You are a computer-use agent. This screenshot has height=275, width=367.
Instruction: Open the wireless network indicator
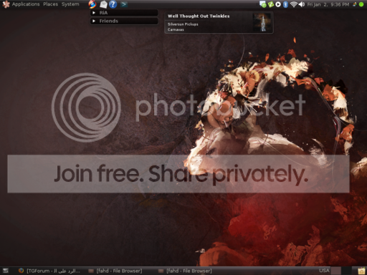coord(294,4)
